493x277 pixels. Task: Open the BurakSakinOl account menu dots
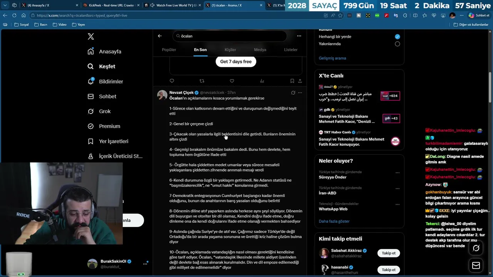(145, 264)
